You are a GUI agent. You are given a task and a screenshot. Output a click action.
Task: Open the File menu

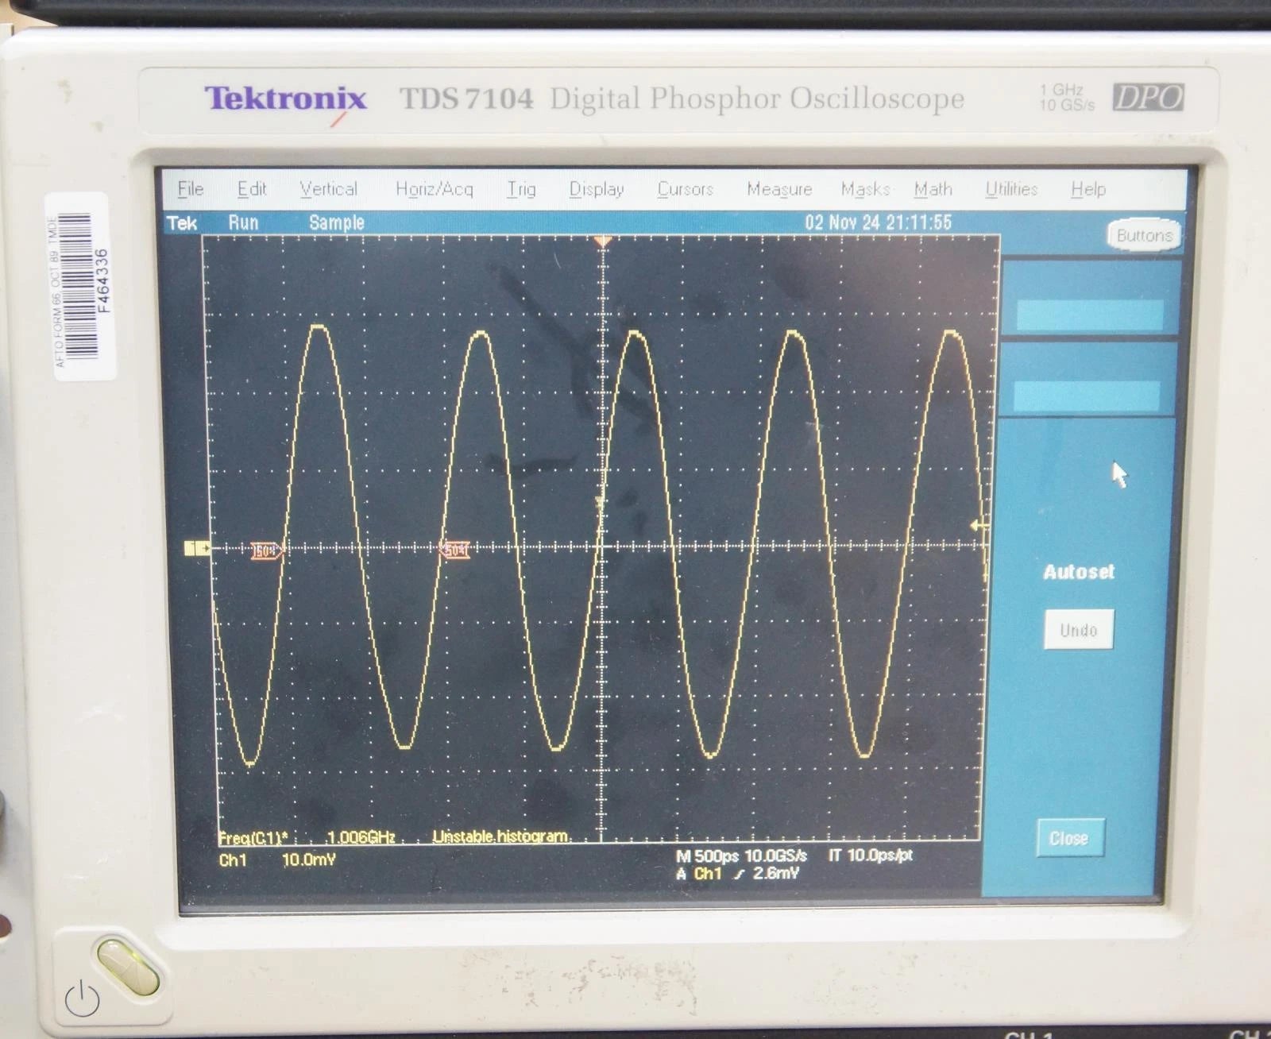[191, 189]
